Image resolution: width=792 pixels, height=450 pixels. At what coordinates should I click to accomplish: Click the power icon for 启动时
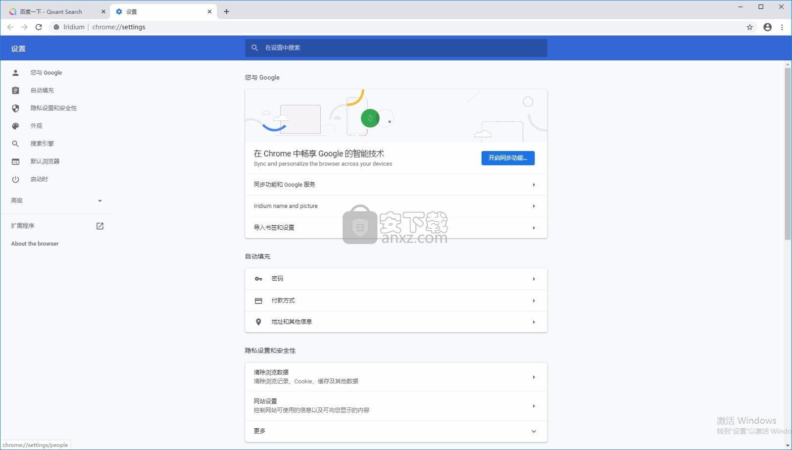point(15,180)
